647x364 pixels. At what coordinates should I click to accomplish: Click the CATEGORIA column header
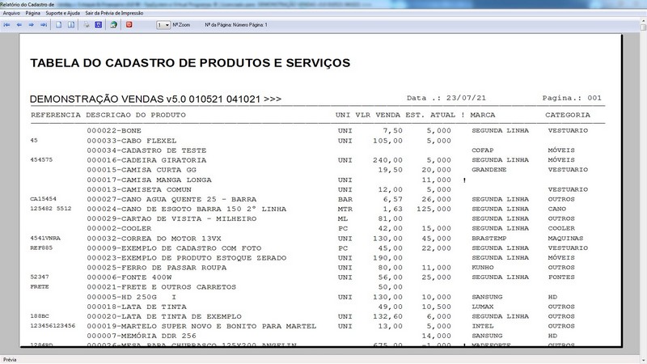point(568,115)
